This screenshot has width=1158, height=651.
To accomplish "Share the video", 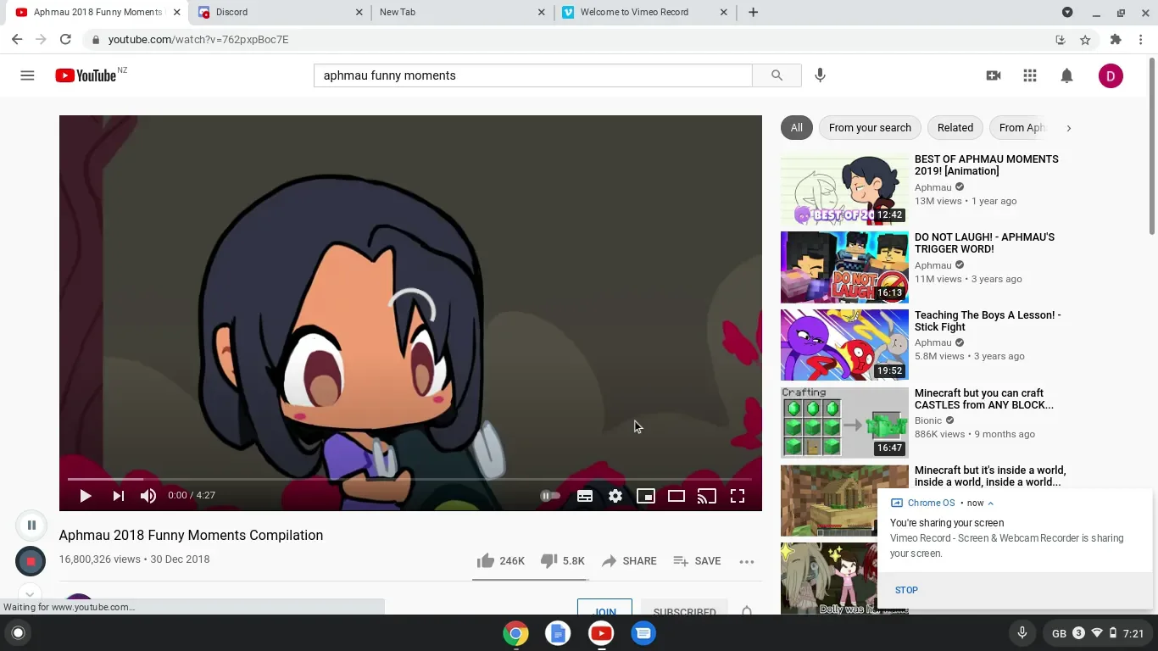I will 629,560.
